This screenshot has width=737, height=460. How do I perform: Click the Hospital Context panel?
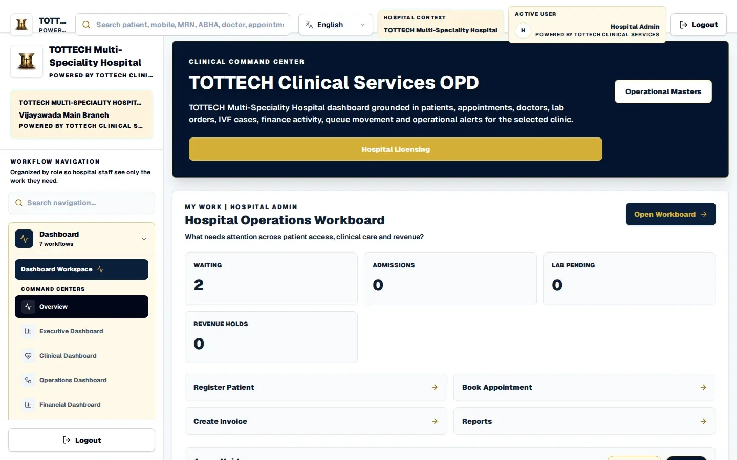[x=441, y=25]
